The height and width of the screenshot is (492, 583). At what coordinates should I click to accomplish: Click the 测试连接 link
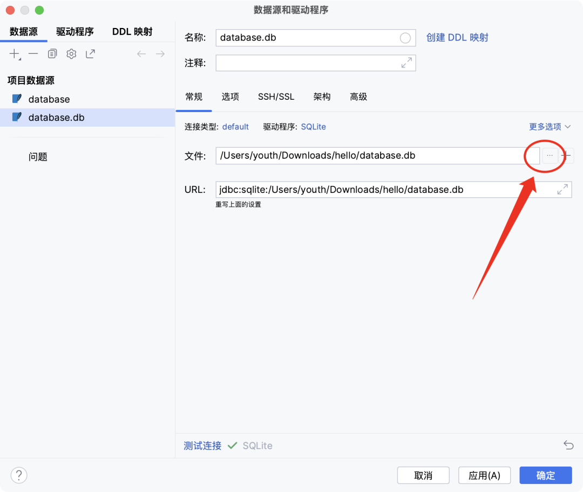point(202,445)
